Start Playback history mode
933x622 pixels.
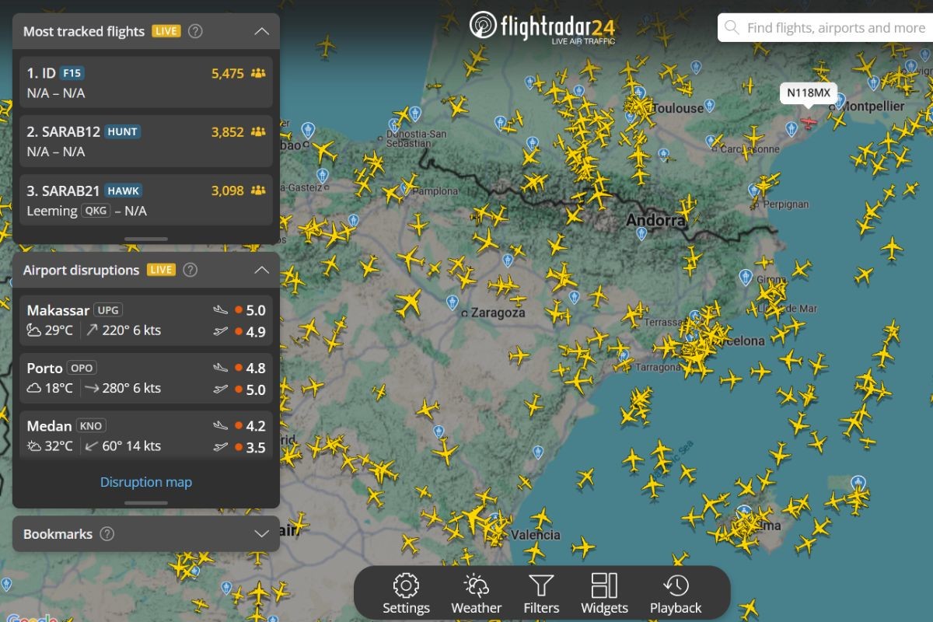click(676, 595)
